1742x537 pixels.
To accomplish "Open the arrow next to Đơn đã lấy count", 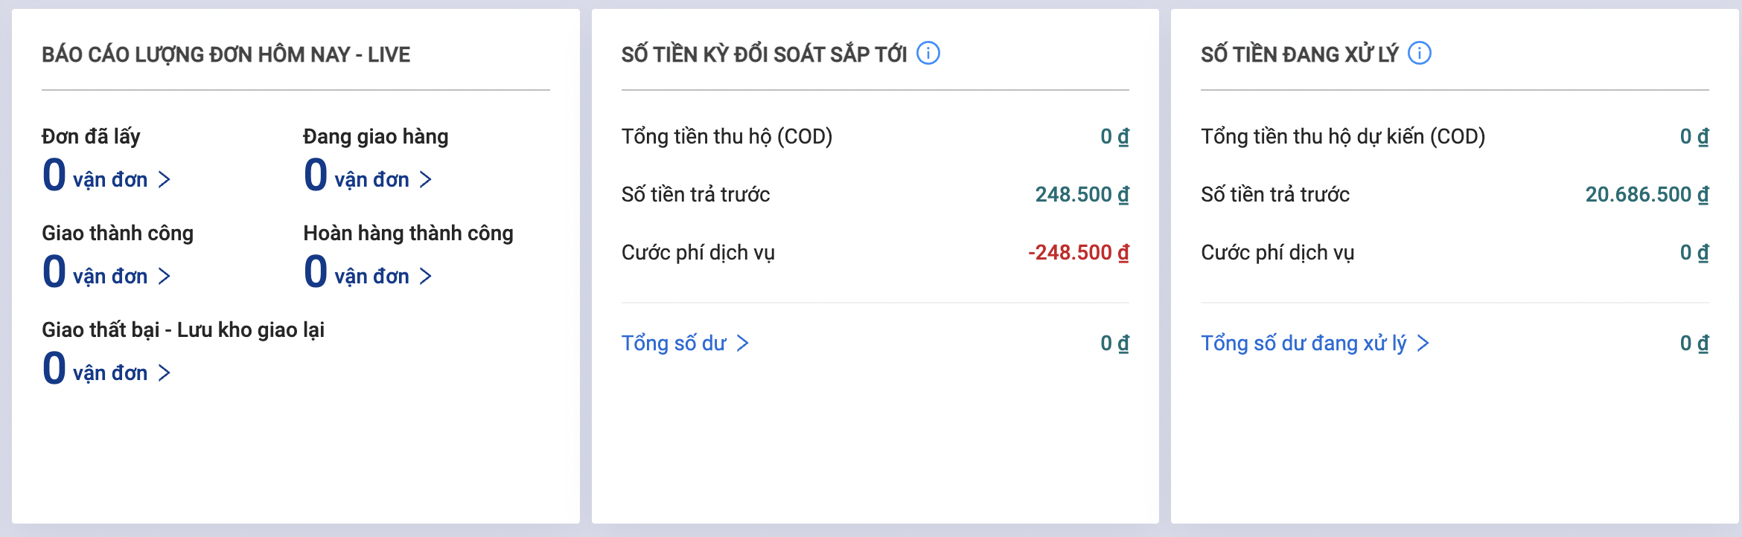I will [x=165, y=179].
